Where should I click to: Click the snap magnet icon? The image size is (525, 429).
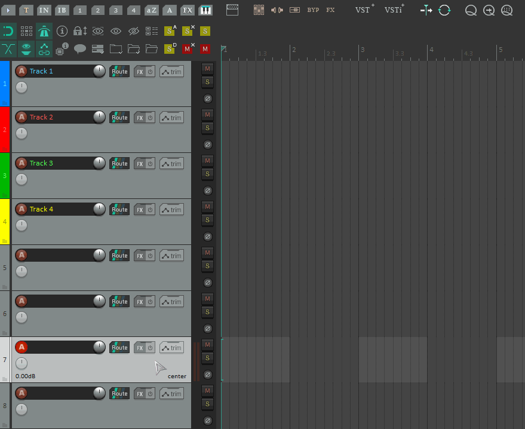tap(8, 32)
